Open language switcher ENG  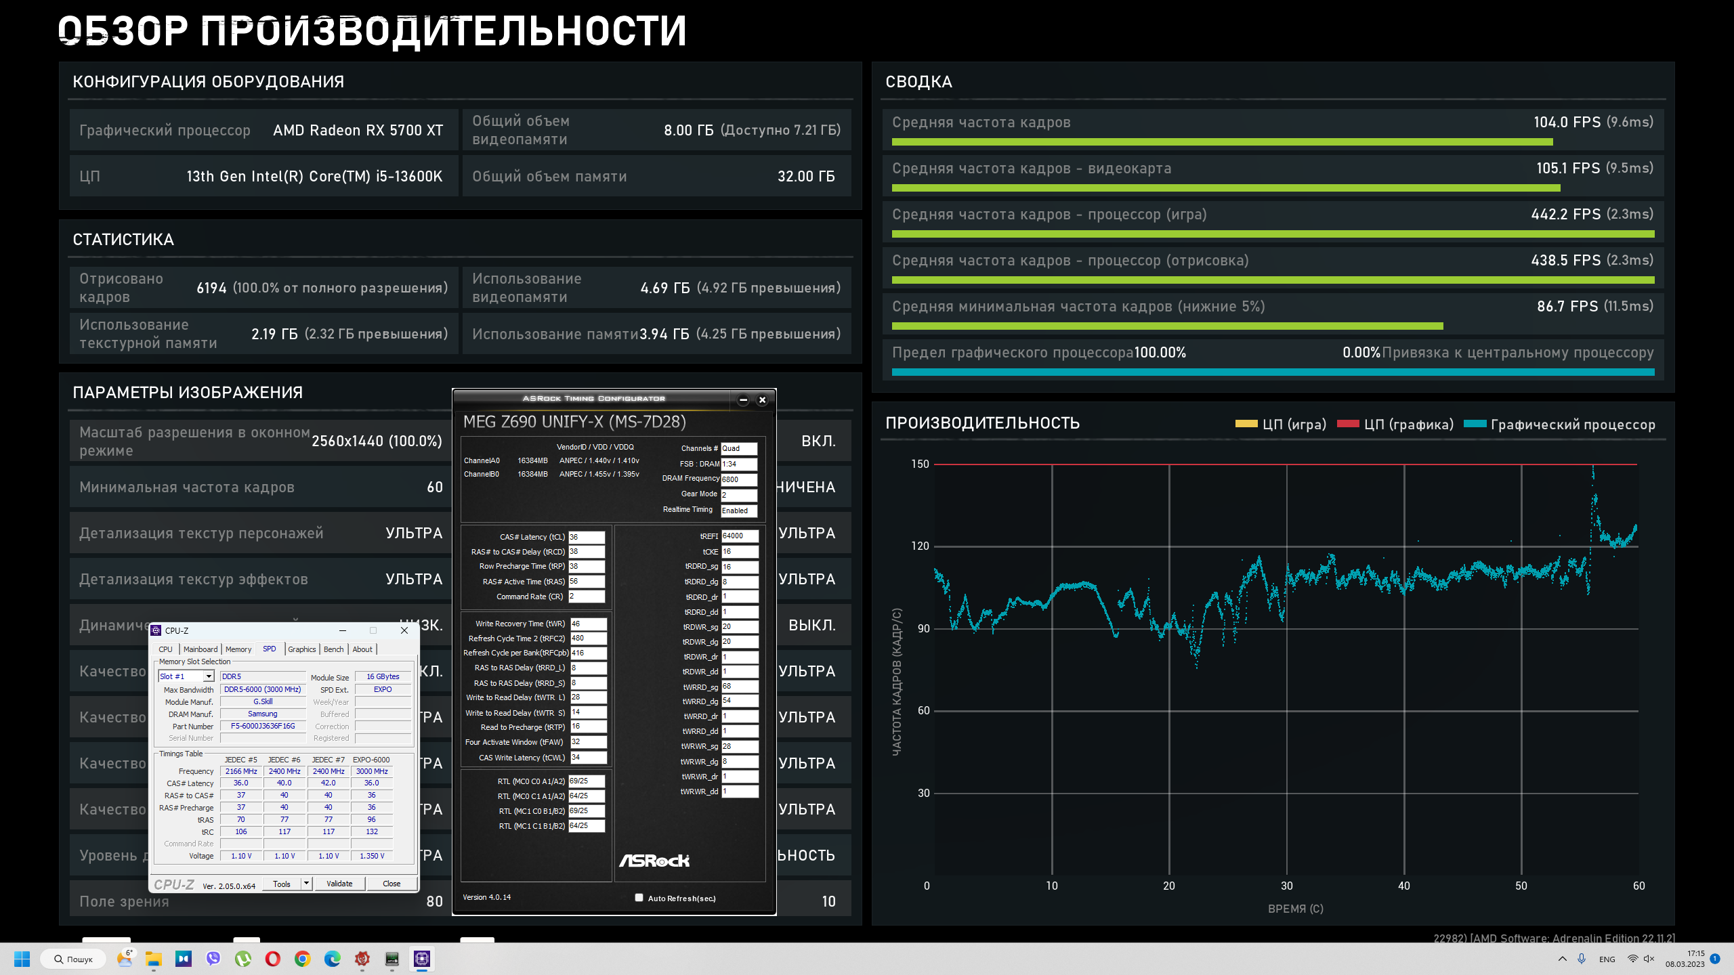(x=1607, y=959)
